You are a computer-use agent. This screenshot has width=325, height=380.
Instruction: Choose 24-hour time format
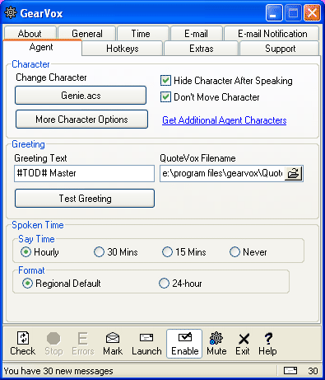coord(164,284)
